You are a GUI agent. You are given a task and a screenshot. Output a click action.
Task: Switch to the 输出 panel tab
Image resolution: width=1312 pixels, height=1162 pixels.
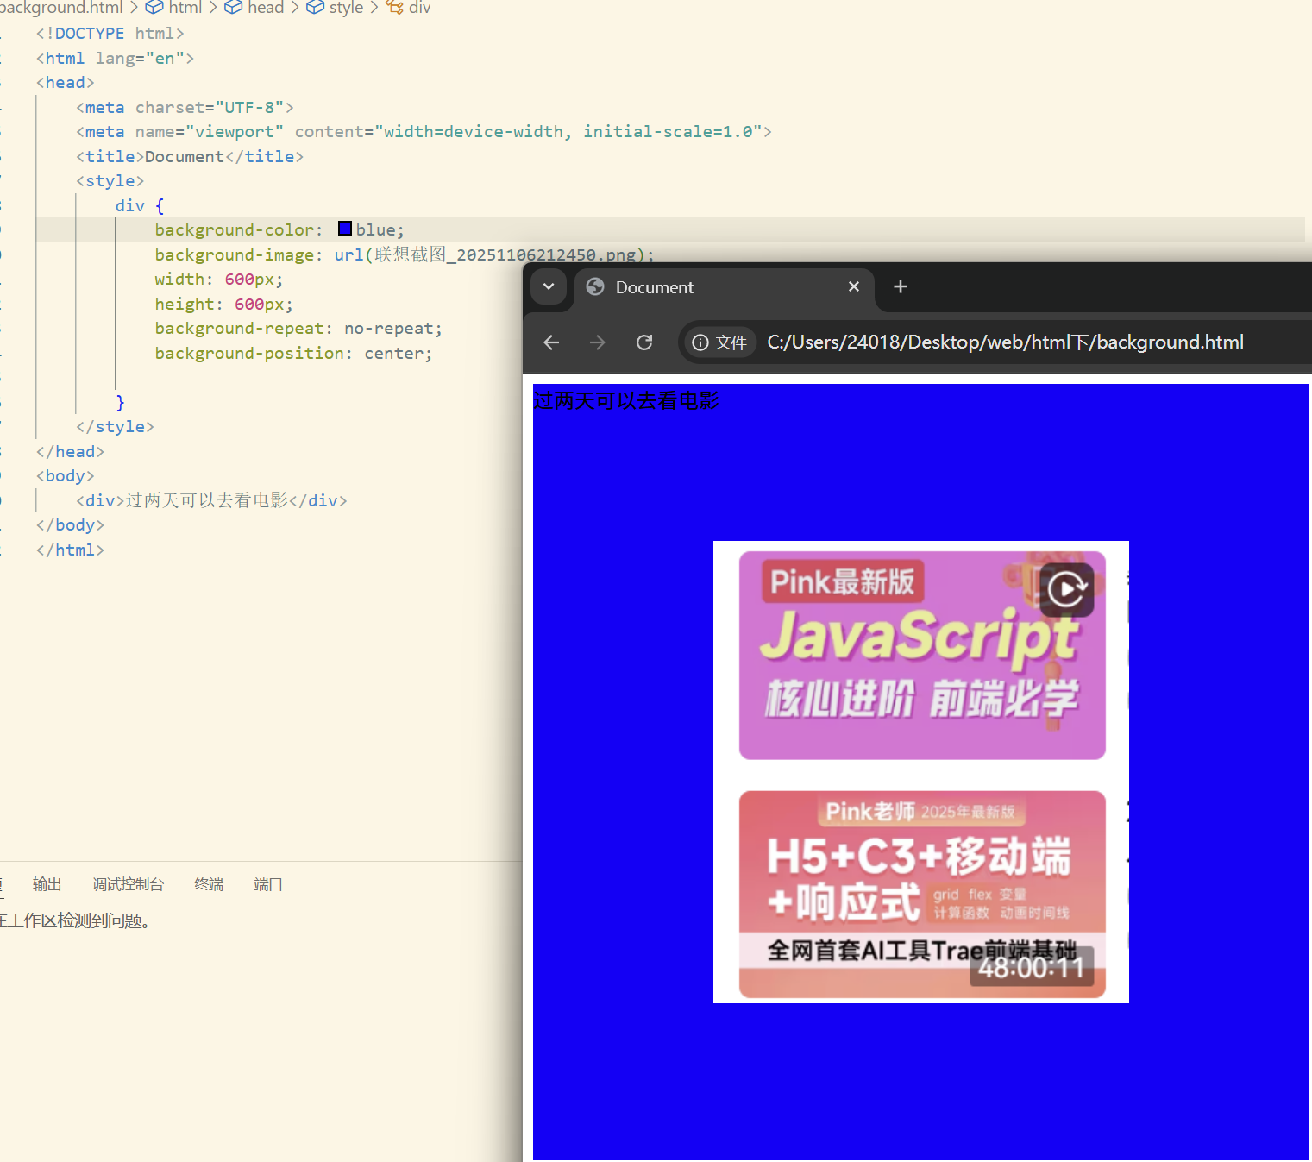click(x=47, y=884)
